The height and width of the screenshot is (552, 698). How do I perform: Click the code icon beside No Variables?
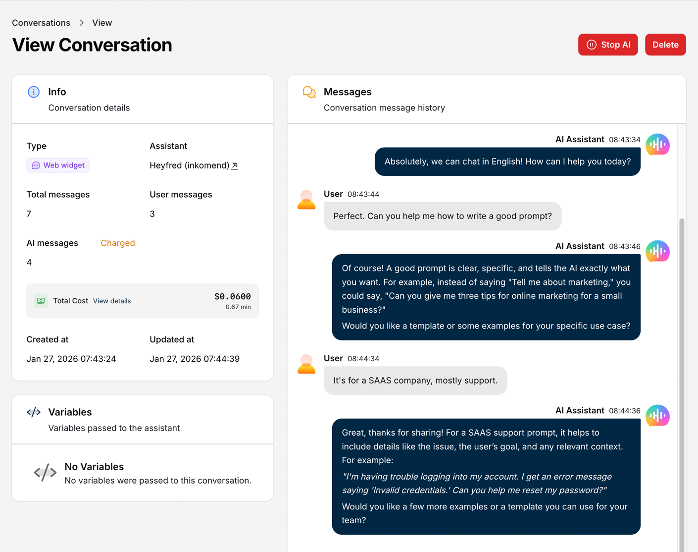pyautogui.click(x=45, y=472)
